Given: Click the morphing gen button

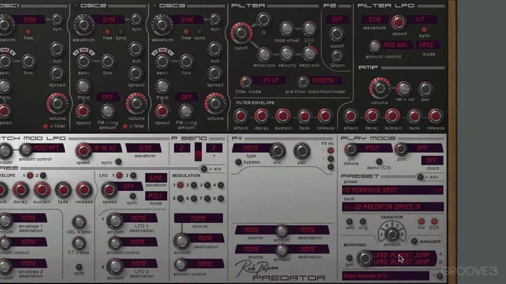Looking at the screenshot, I should pos(349,258).
